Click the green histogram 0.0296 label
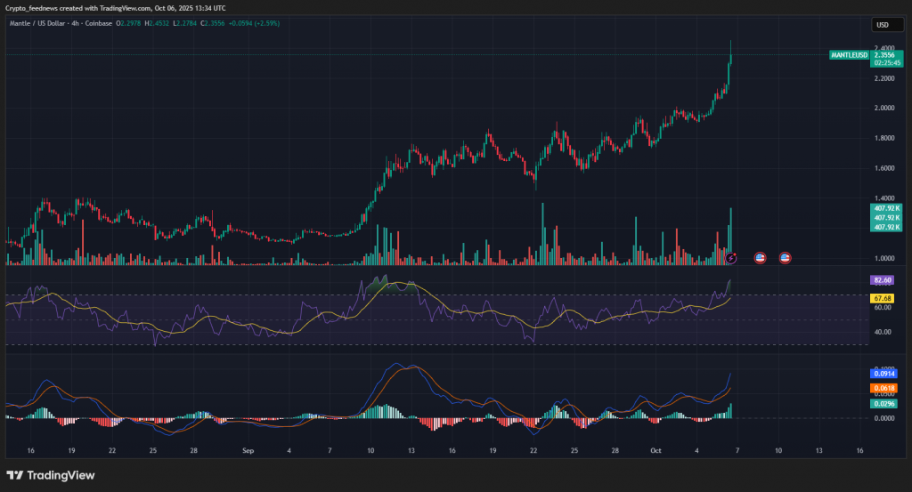Viewport: 912px width, 492px height. pyautogui.click(x=883, y=404)
